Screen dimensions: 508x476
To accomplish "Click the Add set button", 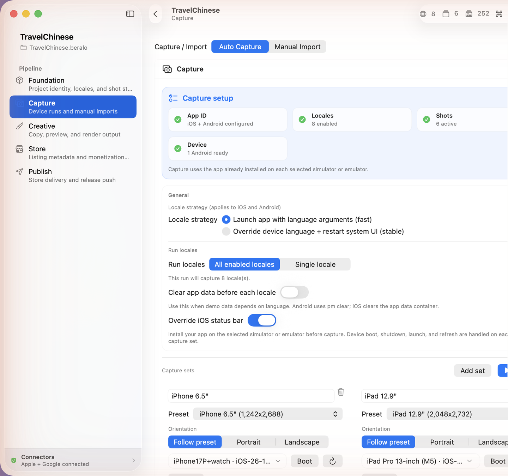I will [472, 371].
